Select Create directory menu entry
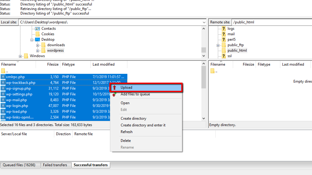Screen dimensions: 312x175 [x=146, y=118]
